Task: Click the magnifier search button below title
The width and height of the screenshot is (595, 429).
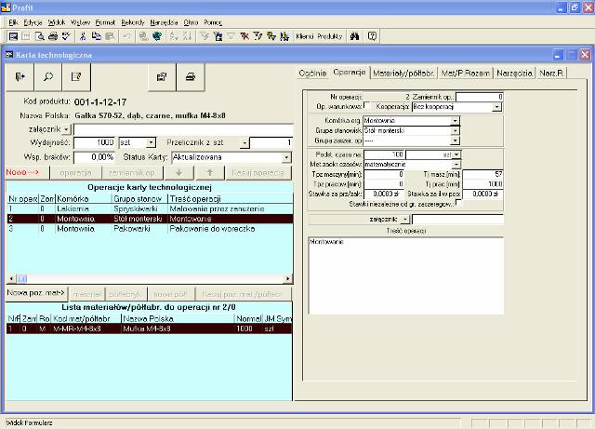Action: tap(48, 77)
